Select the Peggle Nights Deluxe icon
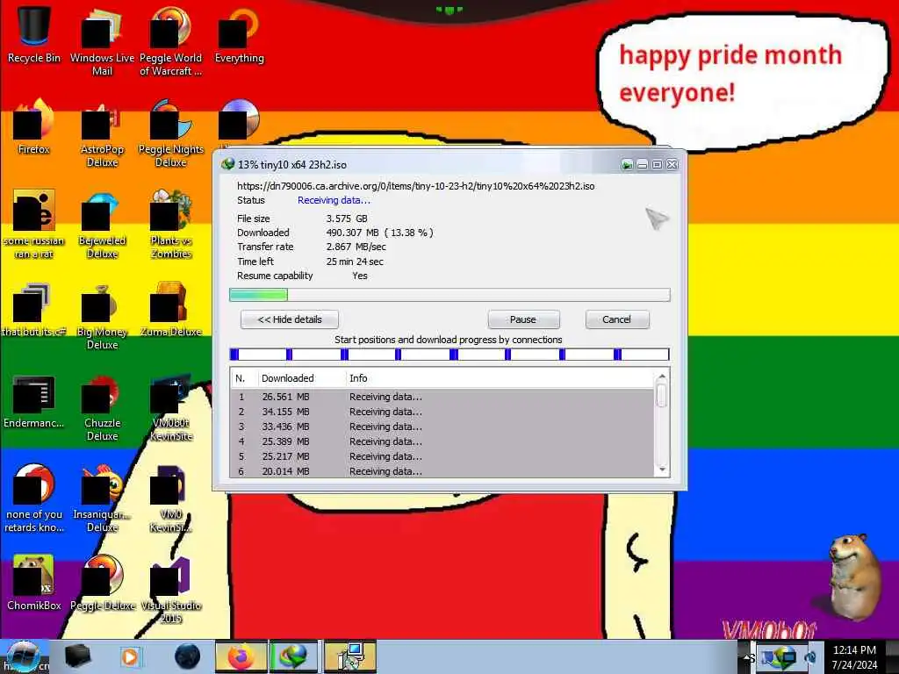This screenshot has height=674, width=899. click(170, 133)
